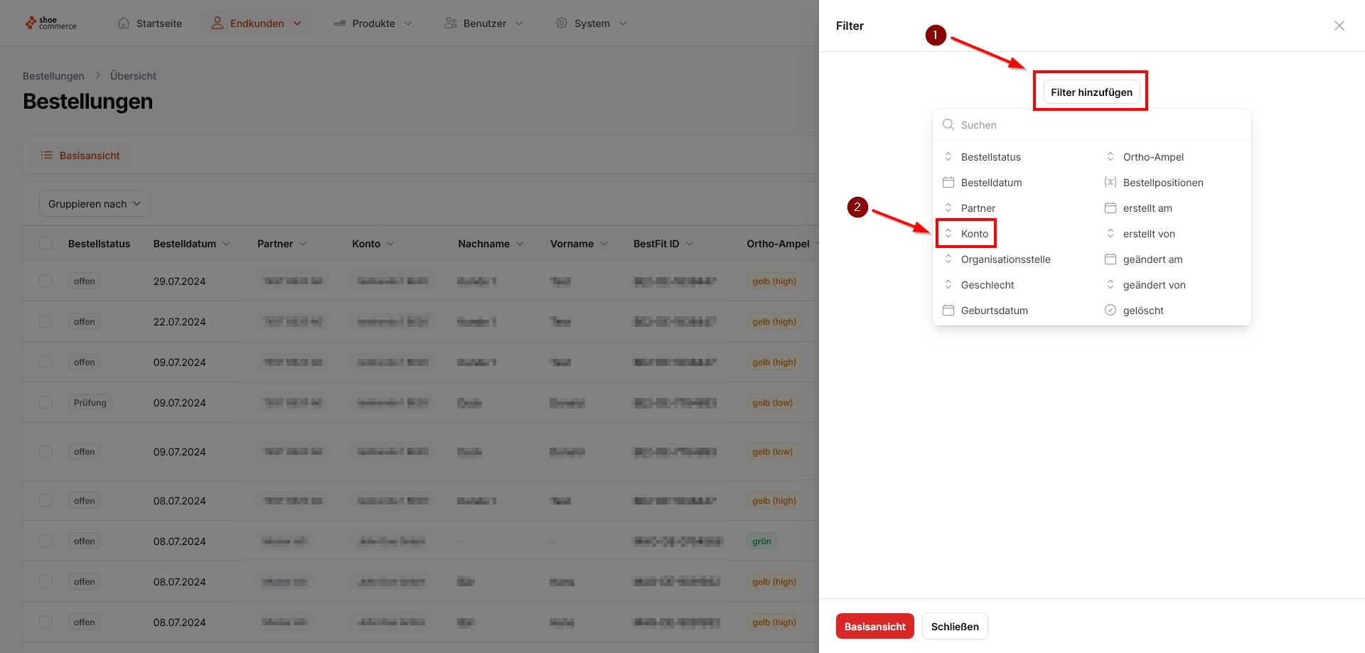Screen dimensions: 1365x653
Task: Open the Benutzer navigation menu
Action: coord(484,23)
